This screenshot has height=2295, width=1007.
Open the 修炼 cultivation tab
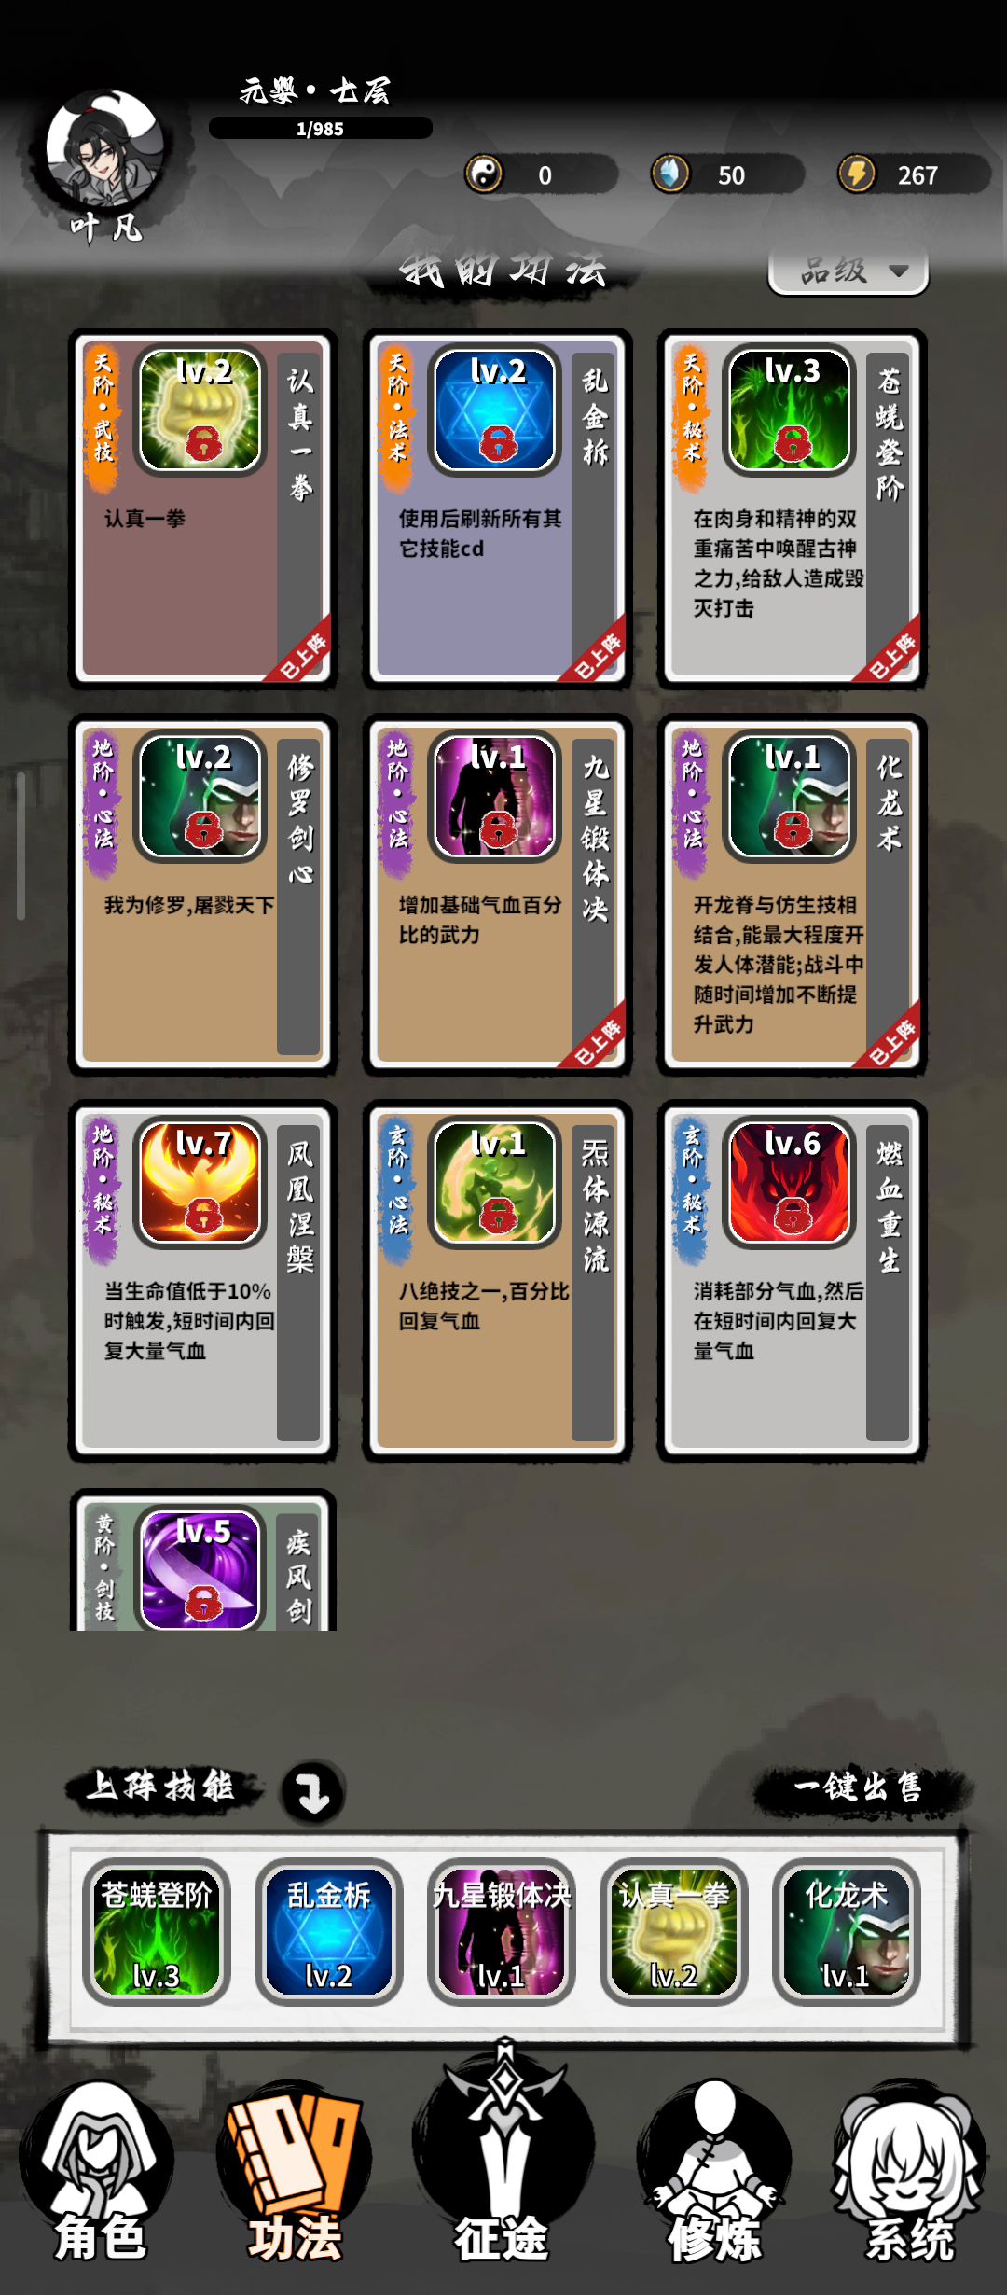pos(713,2177)
